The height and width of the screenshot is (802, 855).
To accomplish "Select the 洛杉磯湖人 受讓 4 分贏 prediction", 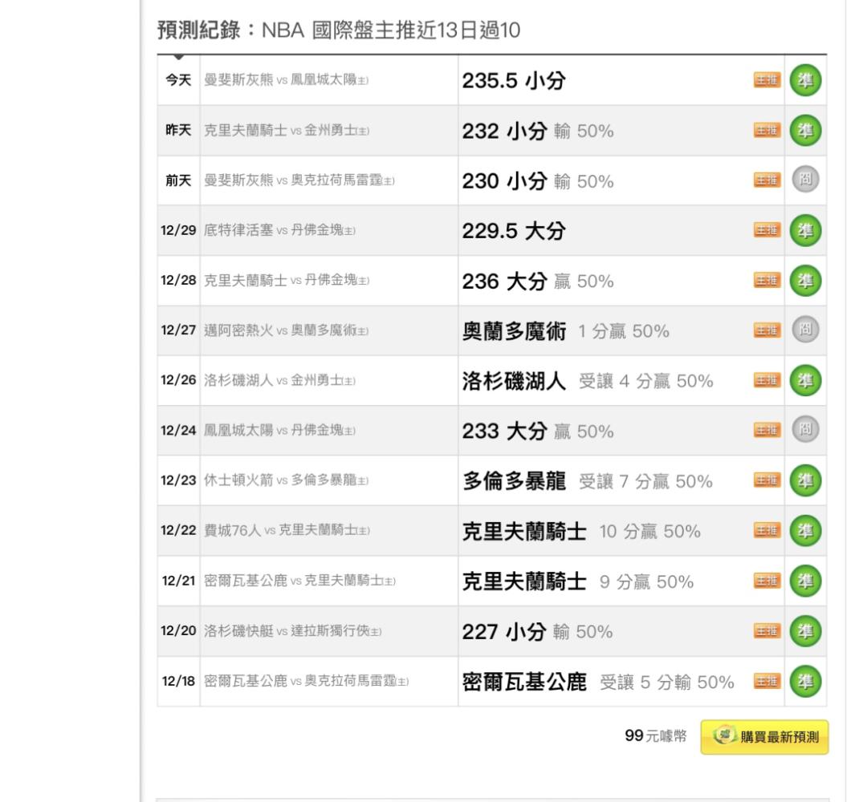I will 588,381.
